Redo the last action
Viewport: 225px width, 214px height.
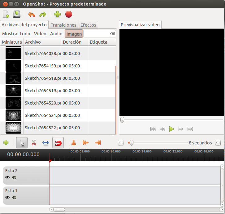click(x=43, y=14)
